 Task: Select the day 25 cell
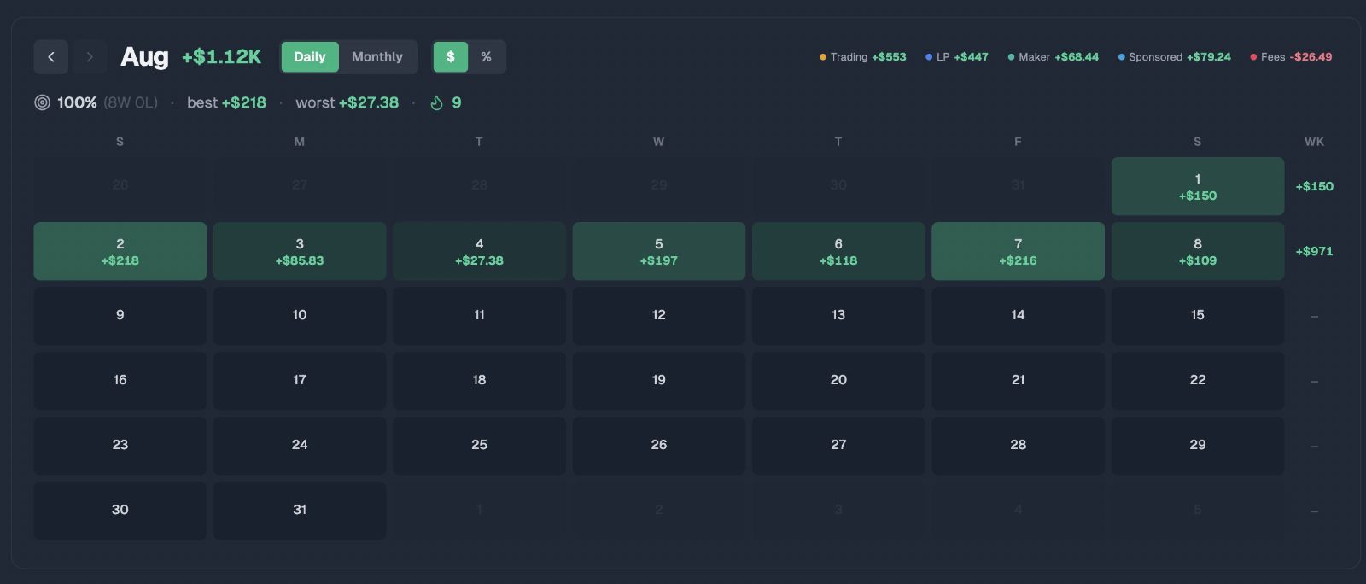[x=479, y=446]
